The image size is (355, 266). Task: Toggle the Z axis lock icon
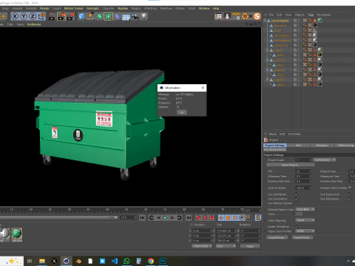click(33, 16)
